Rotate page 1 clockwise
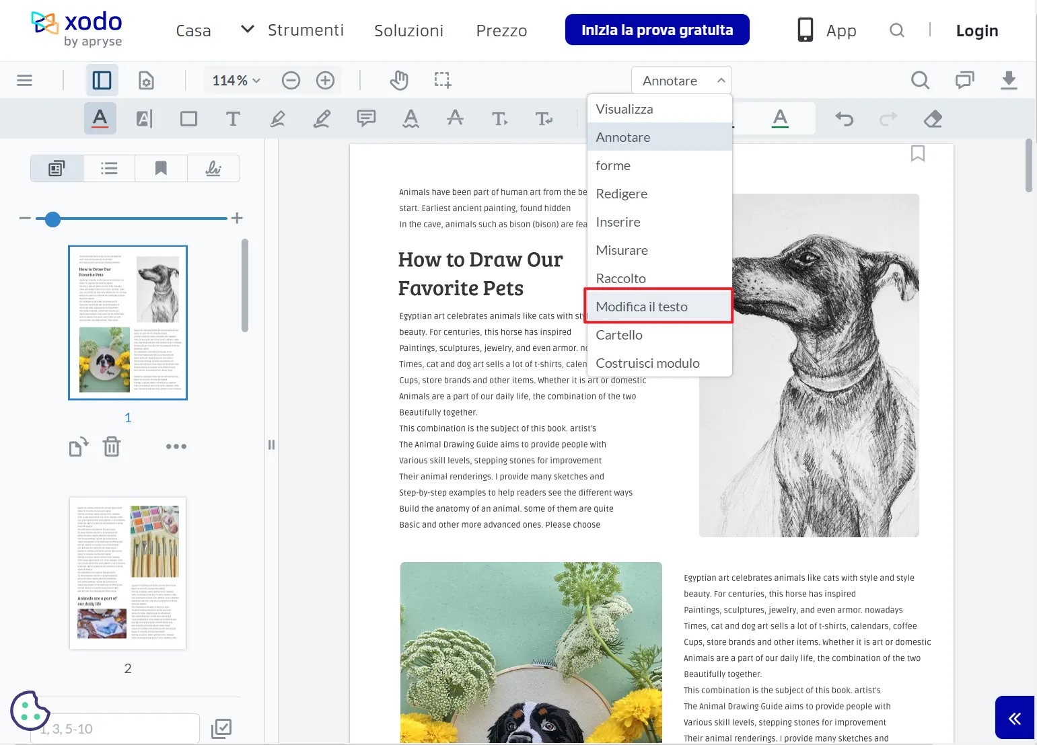The image size is (1037, 745). pos(79,446)
